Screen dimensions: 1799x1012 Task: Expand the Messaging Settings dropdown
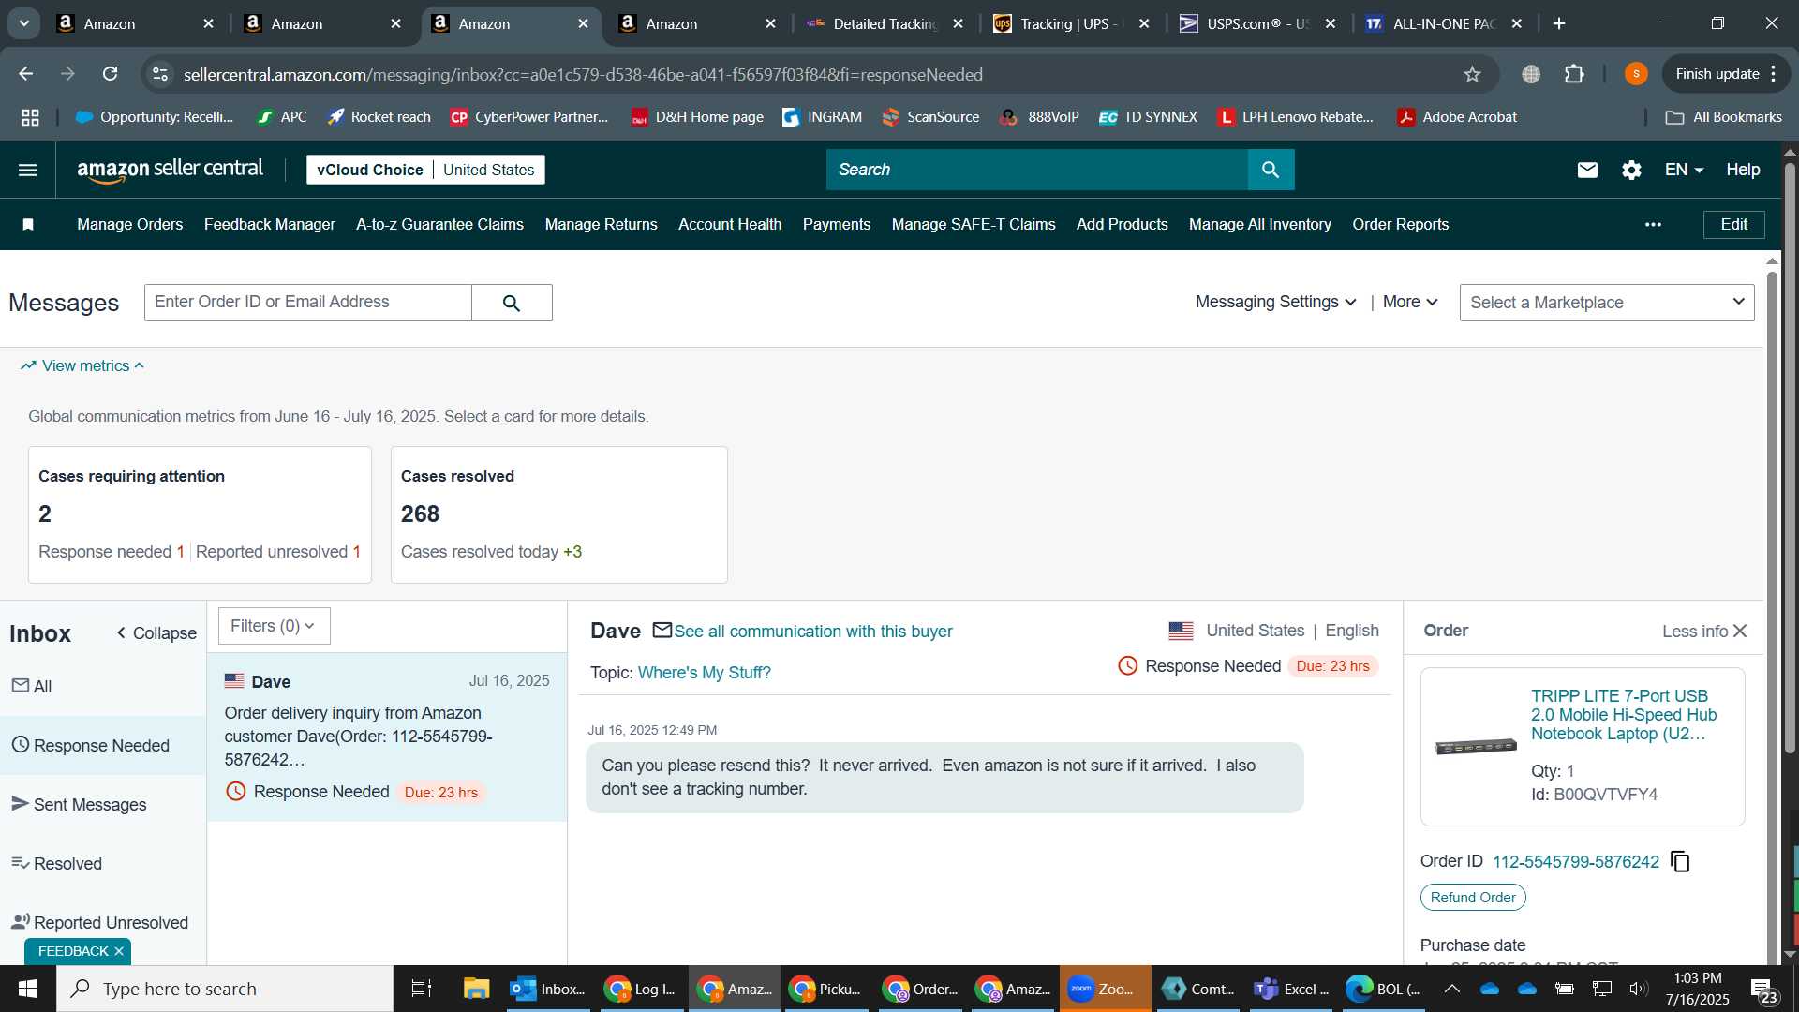coord(1275,302)
